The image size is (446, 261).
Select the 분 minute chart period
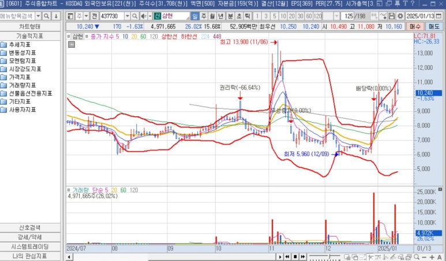click(230, 16)
